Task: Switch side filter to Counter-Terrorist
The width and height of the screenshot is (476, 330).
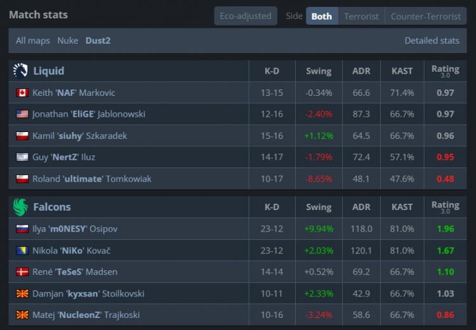Action: coord(425,16)
